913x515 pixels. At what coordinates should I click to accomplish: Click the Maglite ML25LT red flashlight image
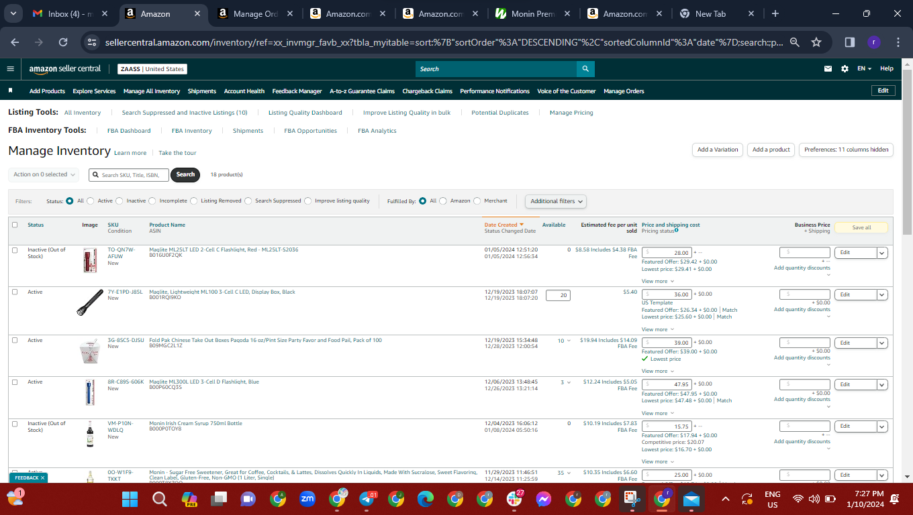89,260
